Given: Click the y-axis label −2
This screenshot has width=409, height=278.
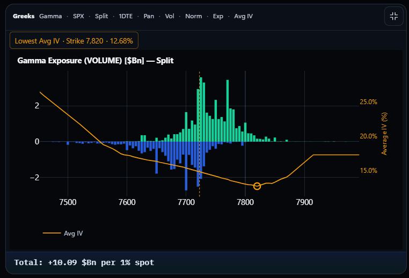Looking at the screenshot, I should (34, 178).
